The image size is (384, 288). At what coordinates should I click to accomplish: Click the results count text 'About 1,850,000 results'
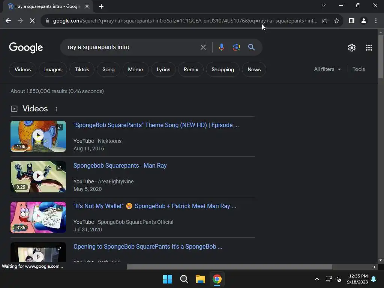tap(39, 91)
